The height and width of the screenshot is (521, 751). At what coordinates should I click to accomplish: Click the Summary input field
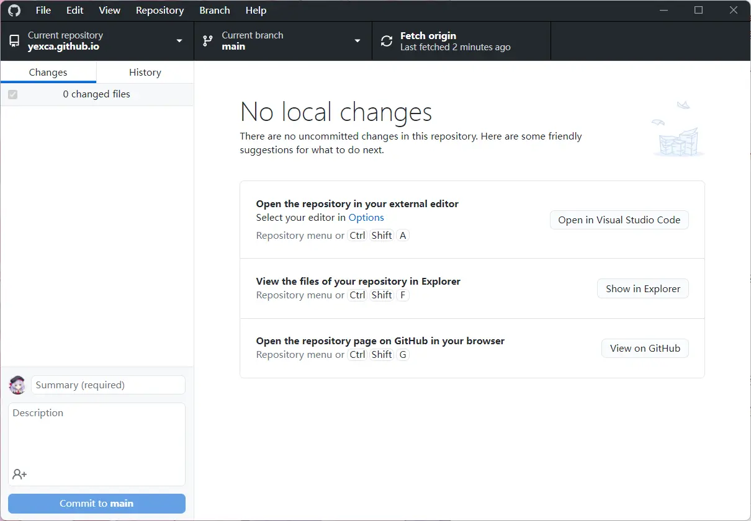pyautogui.click(x=108, y=385)
